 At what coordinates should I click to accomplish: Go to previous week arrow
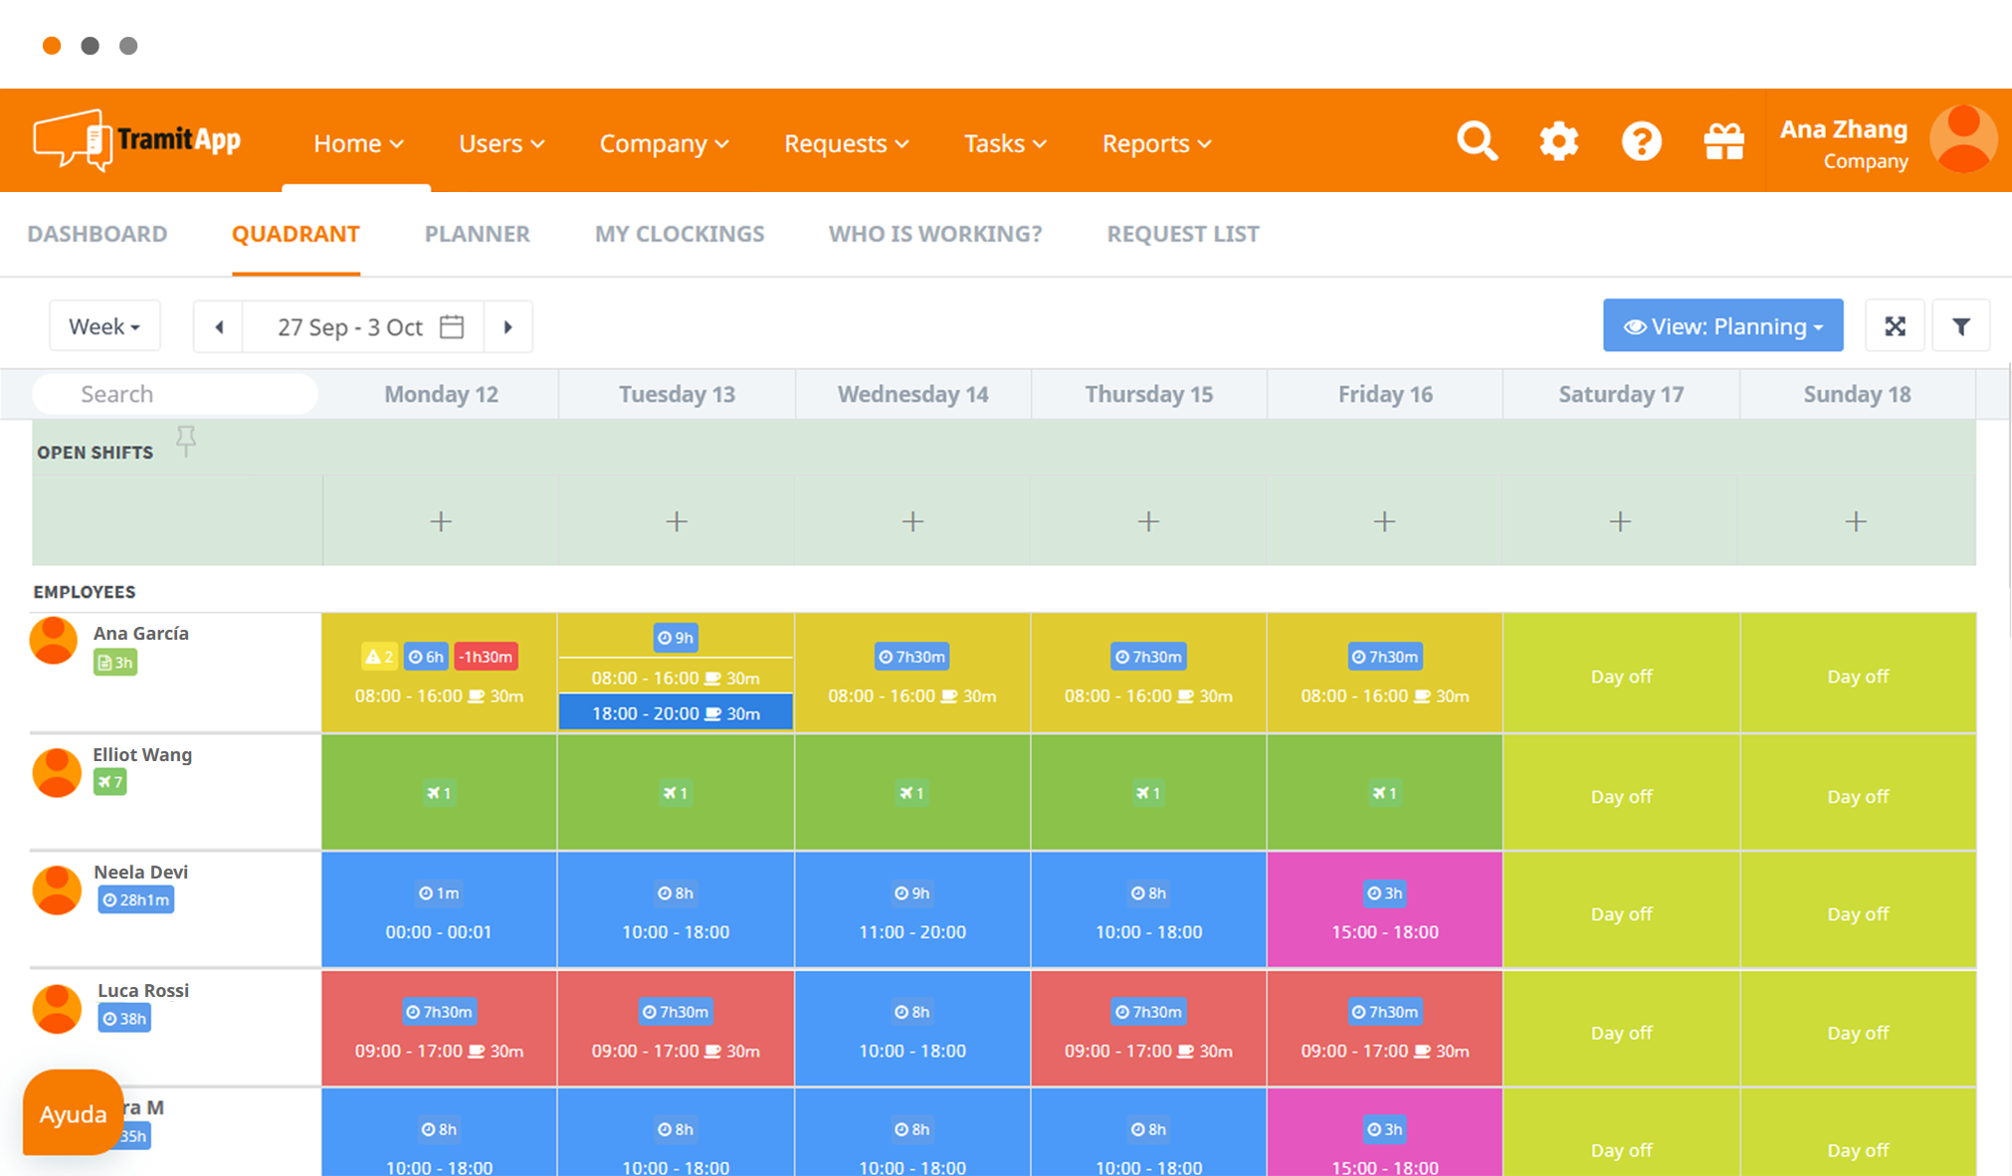pyautogui.click(x=219, y=326)
